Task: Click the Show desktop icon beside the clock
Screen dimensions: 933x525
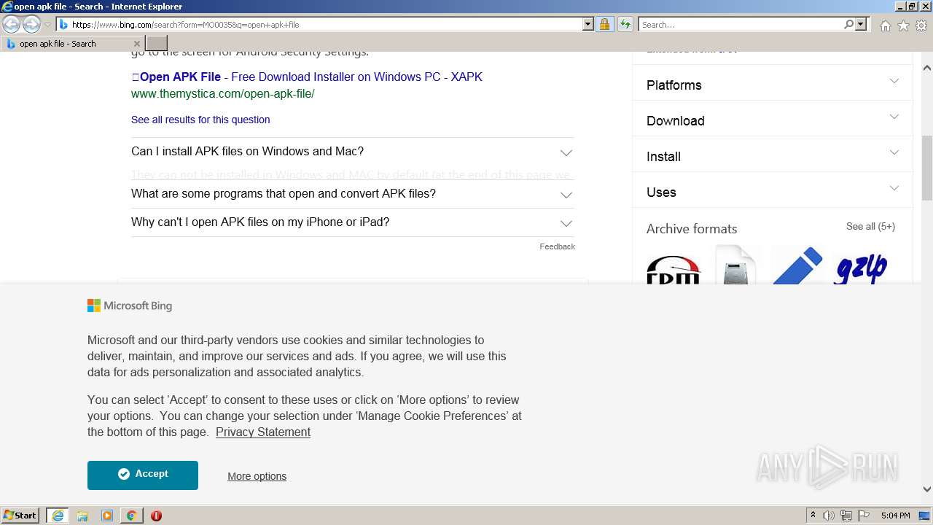Action: point(925,516)
